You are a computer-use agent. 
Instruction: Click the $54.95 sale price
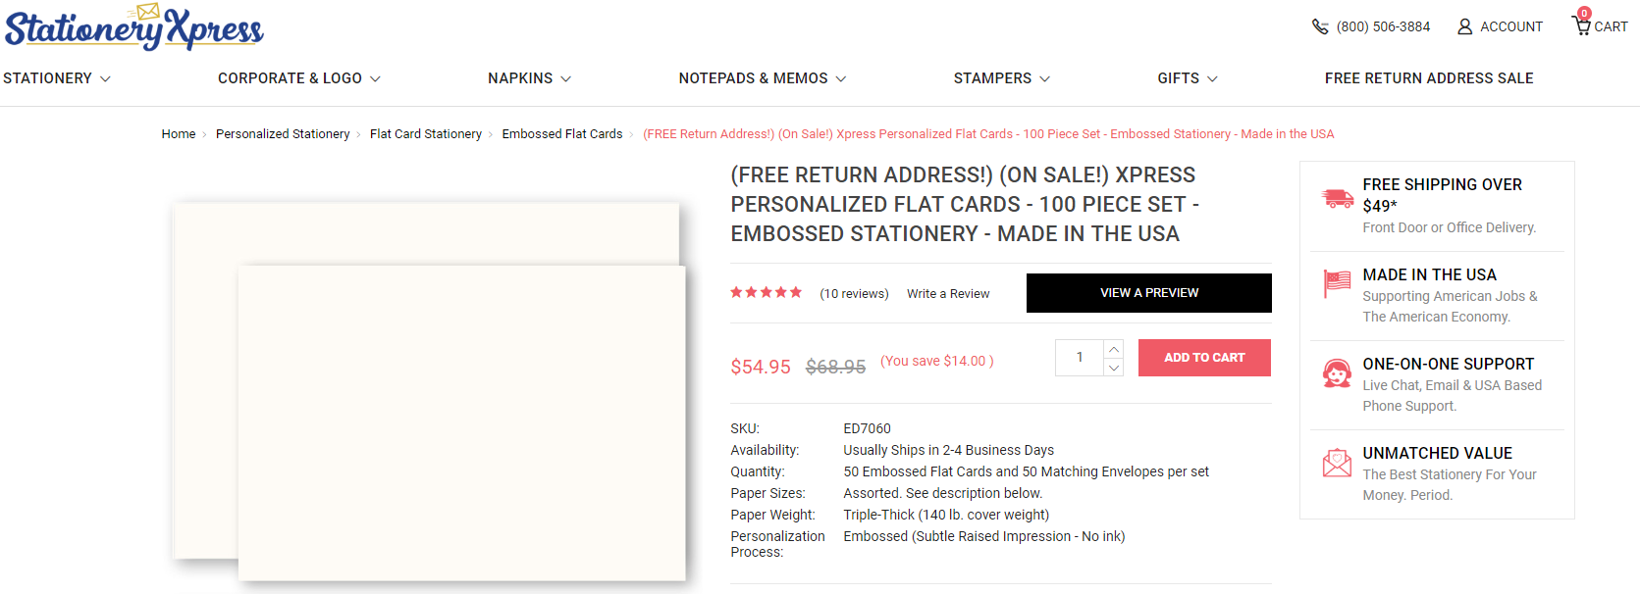coord(761,367)
